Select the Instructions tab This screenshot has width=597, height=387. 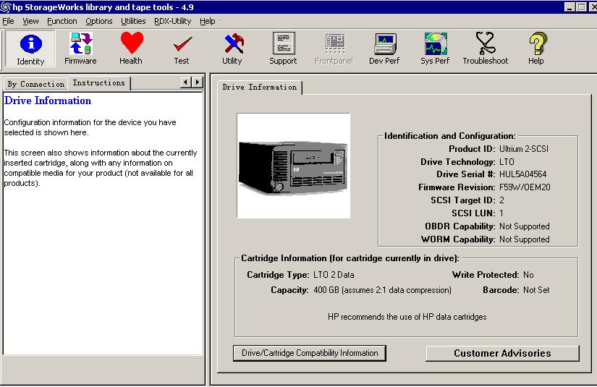click(99, 83)
